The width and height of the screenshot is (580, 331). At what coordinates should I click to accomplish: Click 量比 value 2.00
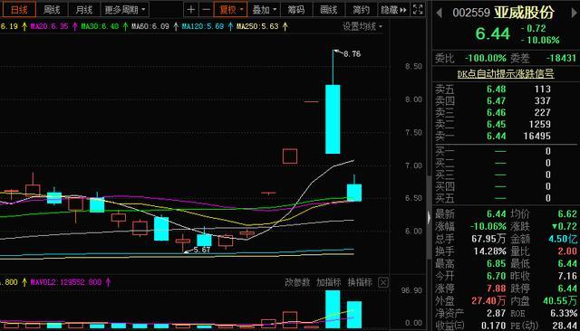click(567, 251)
